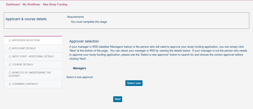
Task: Click the status box icon beside Learning Contract
Action: pyautogui.click(x=10, y=84)
